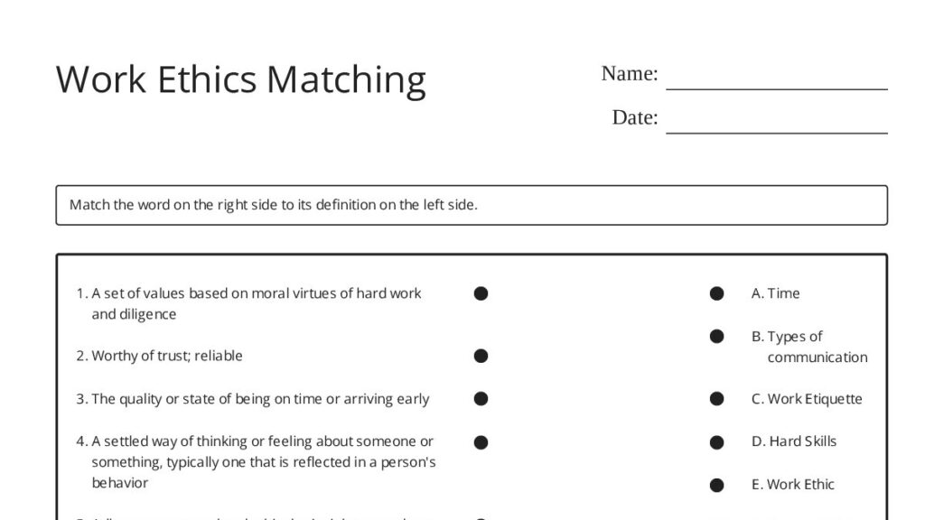Select the dot next to 'Worthy of trust; reliable'
Screen dimensions: 925x520
481,356
